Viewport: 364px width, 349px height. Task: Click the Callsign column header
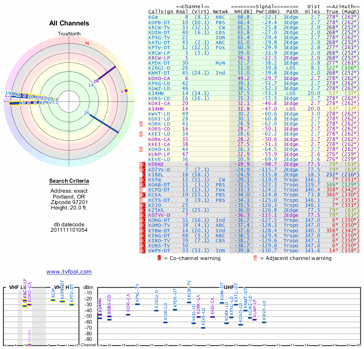pos(161,12)
